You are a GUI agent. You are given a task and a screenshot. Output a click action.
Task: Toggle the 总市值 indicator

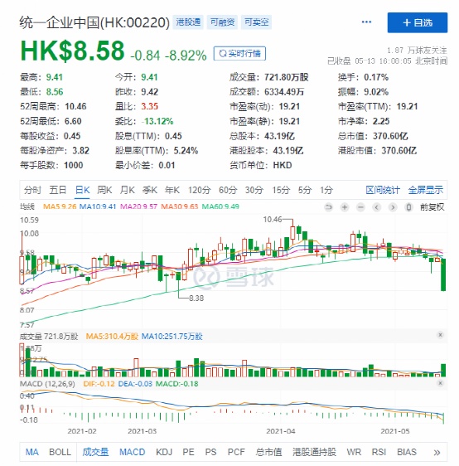(268, 452)
